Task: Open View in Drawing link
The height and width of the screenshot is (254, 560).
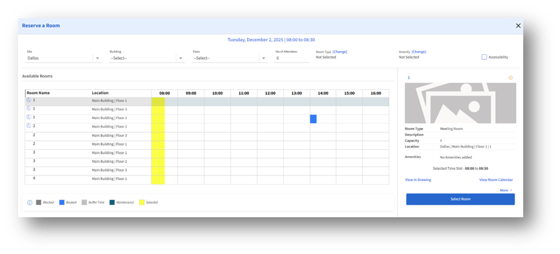Action: coord(418,180)
